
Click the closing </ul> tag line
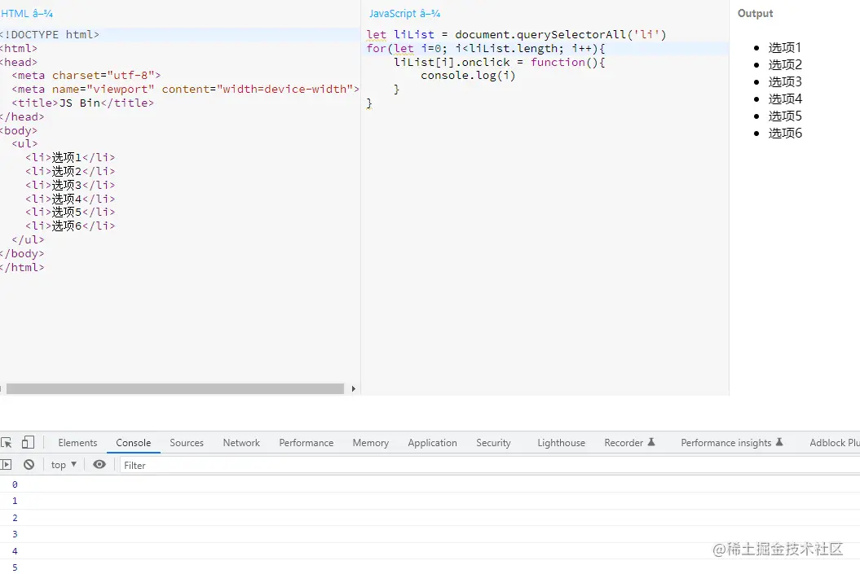tap(28, 240)
